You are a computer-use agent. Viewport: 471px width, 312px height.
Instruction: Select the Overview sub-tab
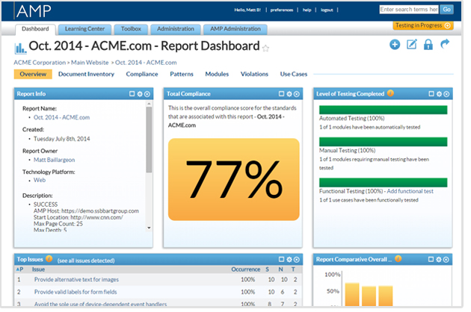coord(33,74)
